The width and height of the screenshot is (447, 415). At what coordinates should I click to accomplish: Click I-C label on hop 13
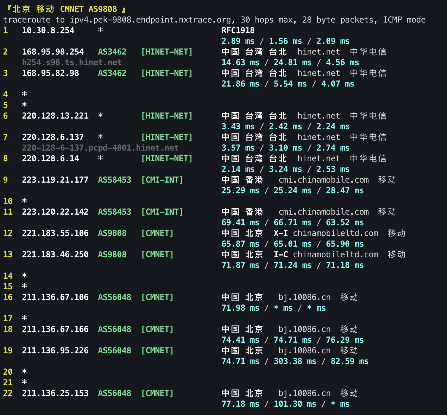[x=281, y=255]
